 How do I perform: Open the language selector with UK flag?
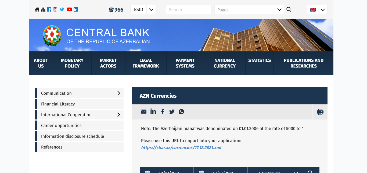point(317,10)
